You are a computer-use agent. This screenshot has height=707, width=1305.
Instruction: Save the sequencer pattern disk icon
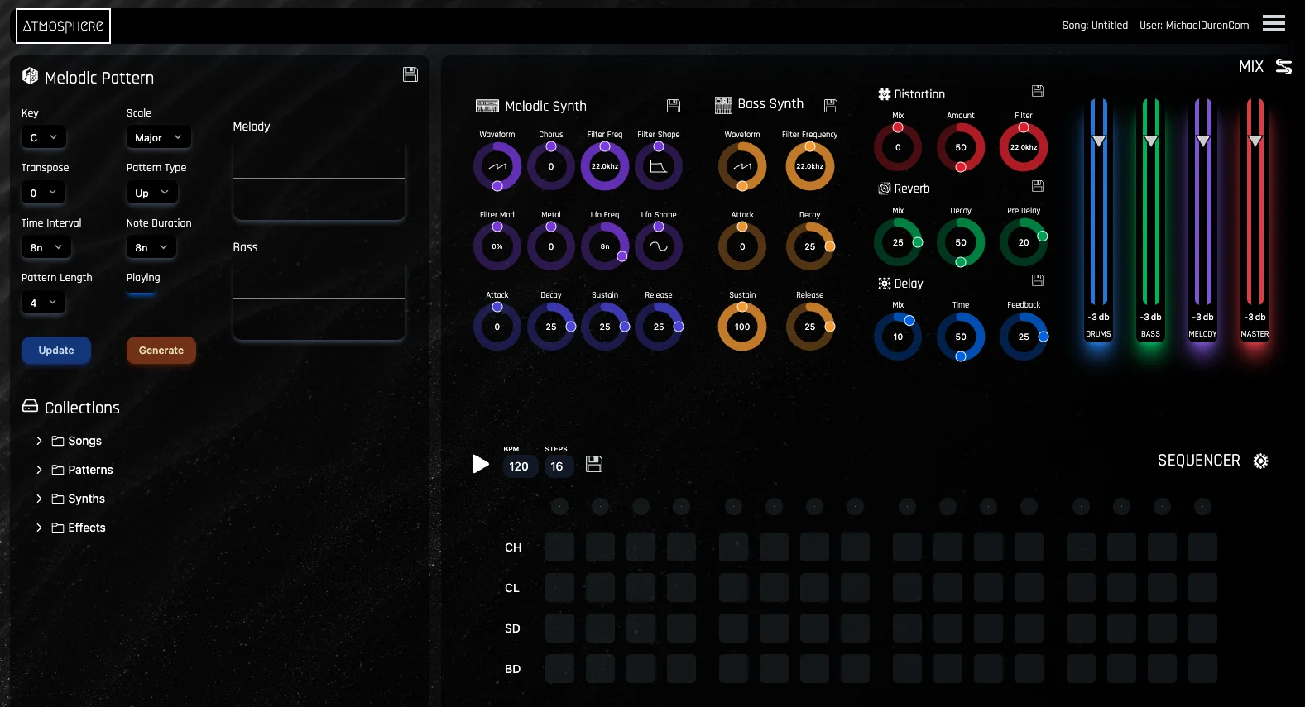pos(594,464)
